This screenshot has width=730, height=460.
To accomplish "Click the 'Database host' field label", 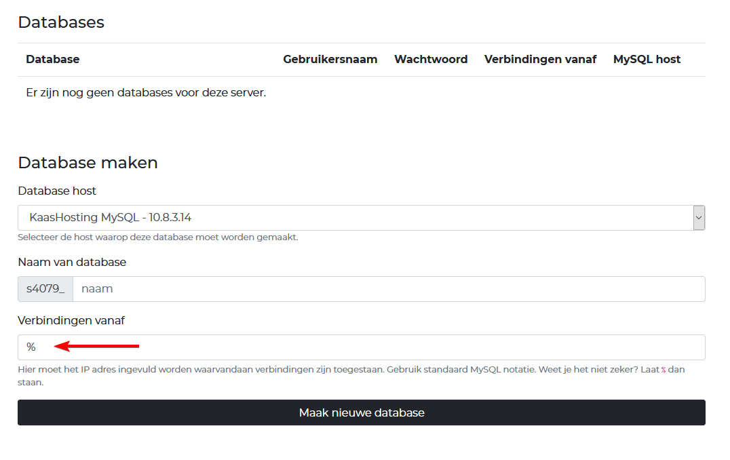I will pos(57,191).
